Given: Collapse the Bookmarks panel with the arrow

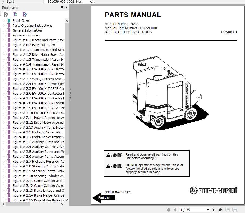Looking at the screenshot, I should [x=66, y=8].
